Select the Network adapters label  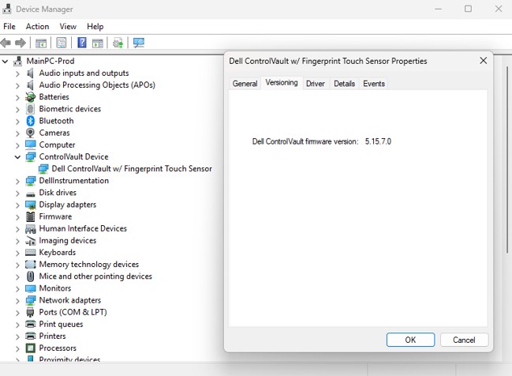[70, 300]
